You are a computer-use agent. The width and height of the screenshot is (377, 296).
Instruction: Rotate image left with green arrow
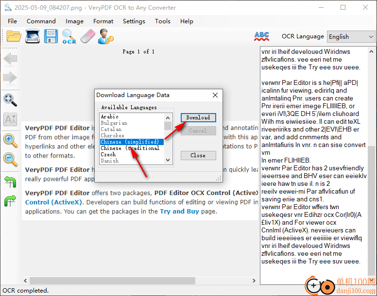(10, 182)
